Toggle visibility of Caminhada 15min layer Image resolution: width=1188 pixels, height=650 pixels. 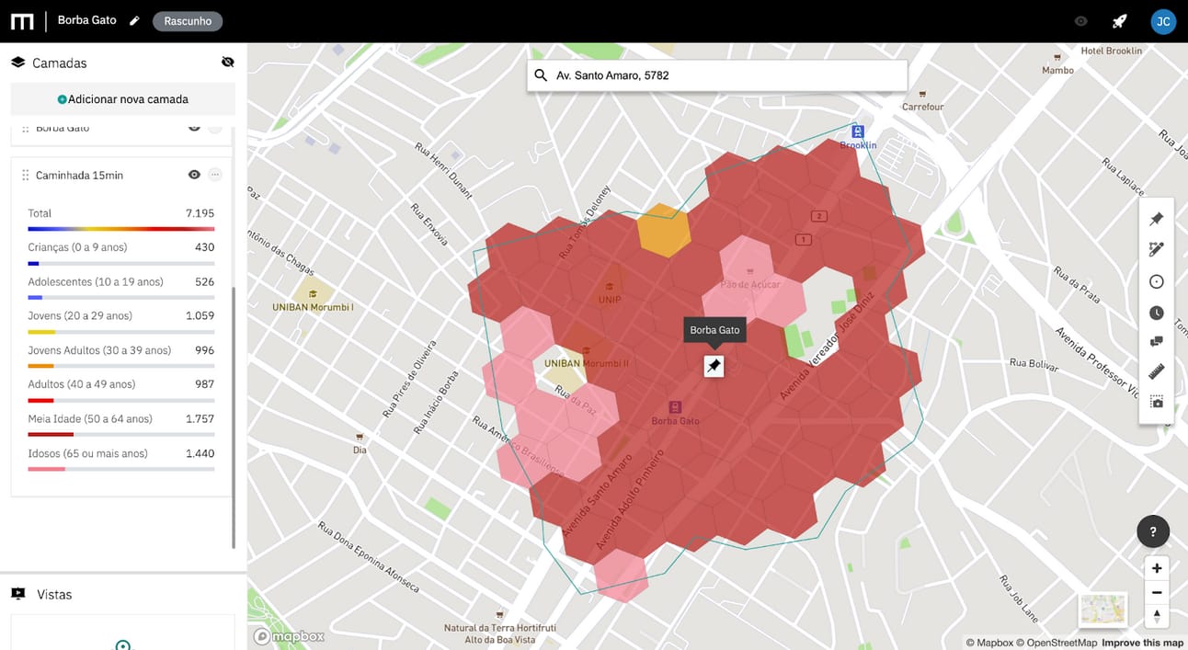(194, 175)
